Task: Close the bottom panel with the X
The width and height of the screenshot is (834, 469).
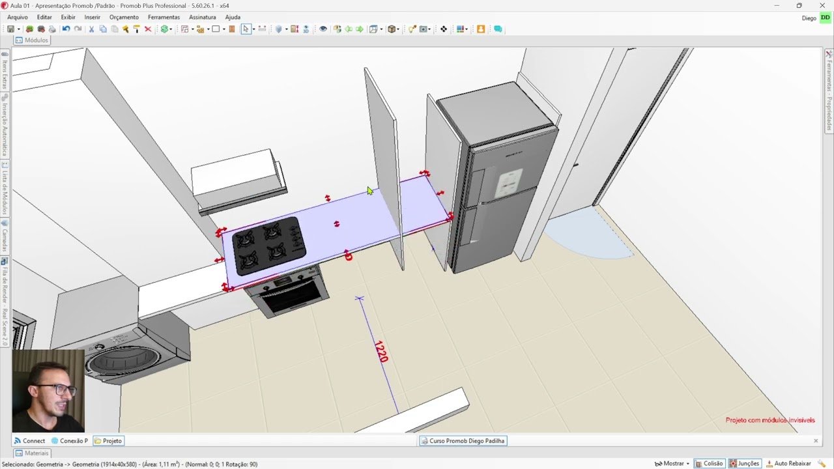Action: coord(816,441)
